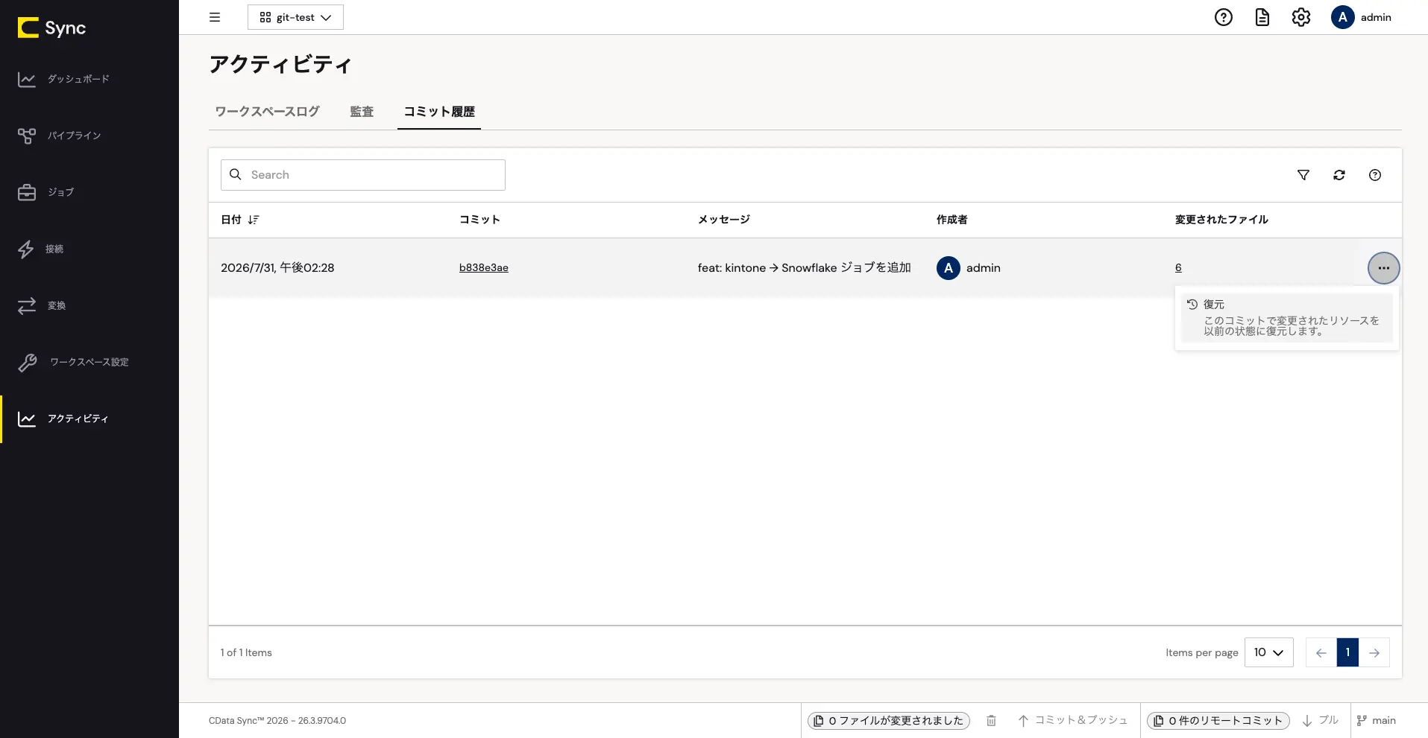Open commit link b838e3ae
This screenshot has width=1428, height=738.
(483, 268)
